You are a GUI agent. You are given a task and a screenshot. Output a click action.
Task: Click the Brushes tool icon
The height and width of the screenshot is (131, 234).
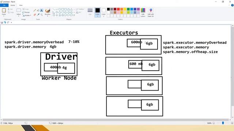48,11
